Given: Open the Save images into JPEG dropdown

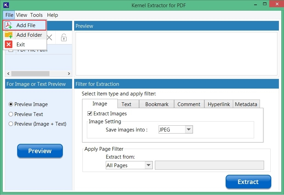Looking at the screenshot, I should [x=175, y=129].
